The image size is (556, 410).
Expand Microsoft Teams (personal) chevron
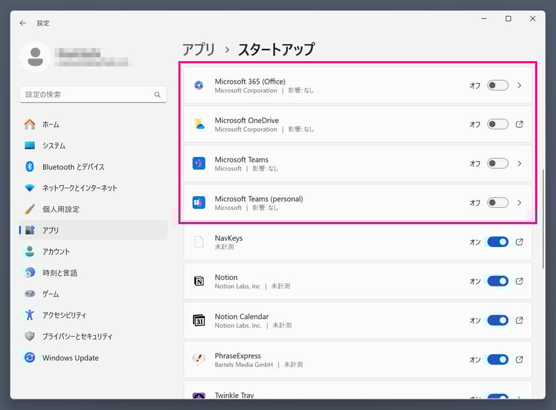pos(519,203)
